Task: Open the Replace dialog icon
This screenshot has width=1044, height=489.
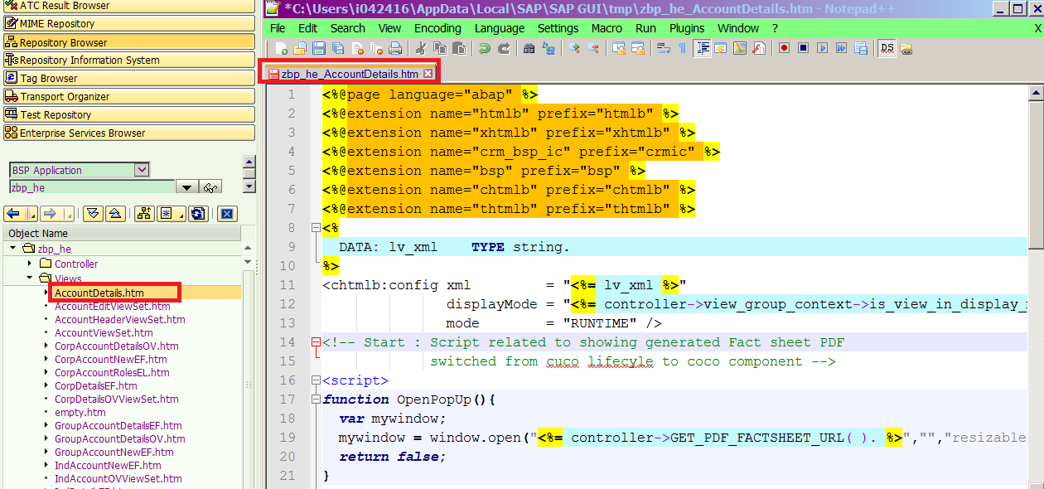Action: coord(549,48)
